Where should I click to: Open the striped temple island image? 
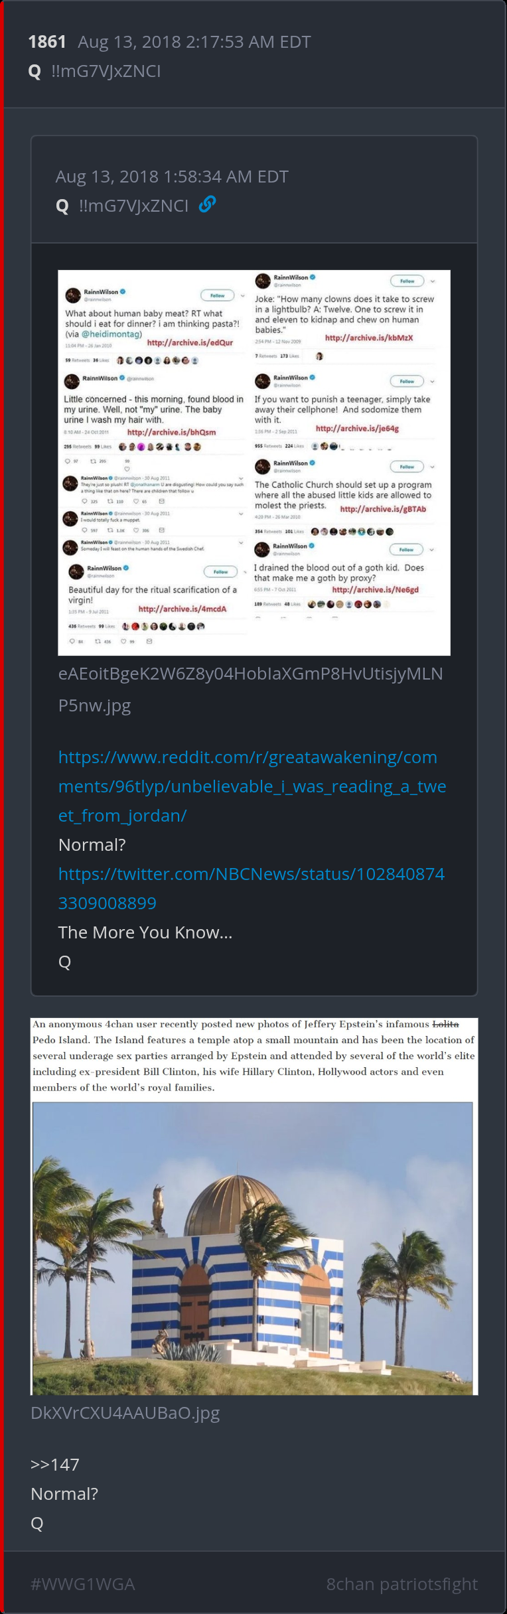click(254, 1206)
